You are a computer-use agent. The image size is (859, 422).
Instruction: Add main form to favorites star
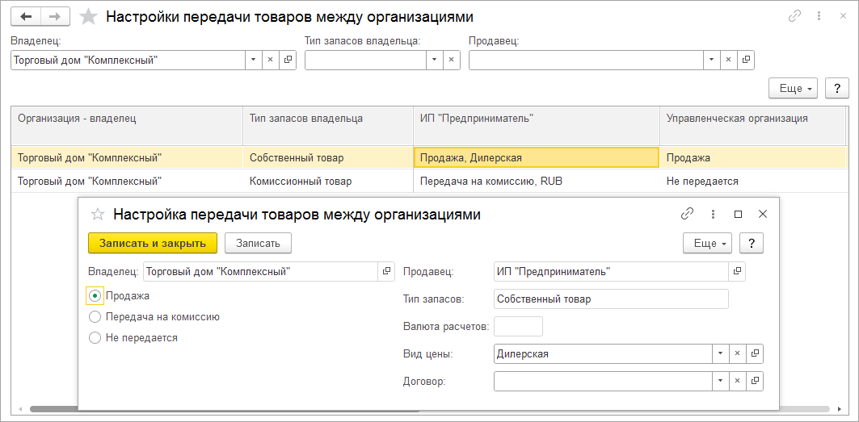point(90,17)
